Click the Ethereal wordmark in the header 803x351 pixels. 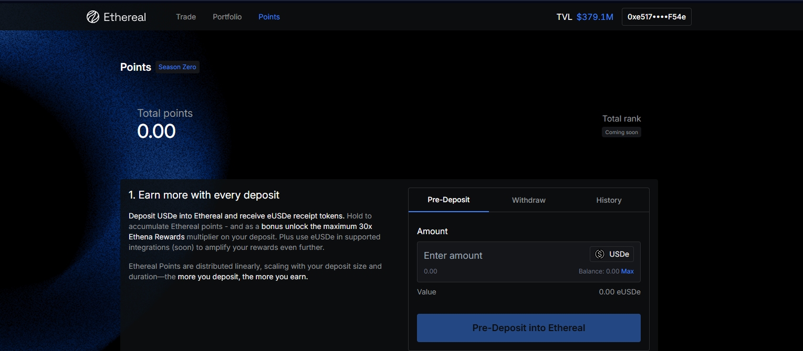pos(124,17)
